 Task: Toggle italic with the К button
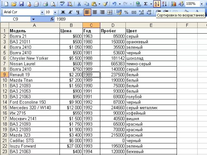pos(71,12)
